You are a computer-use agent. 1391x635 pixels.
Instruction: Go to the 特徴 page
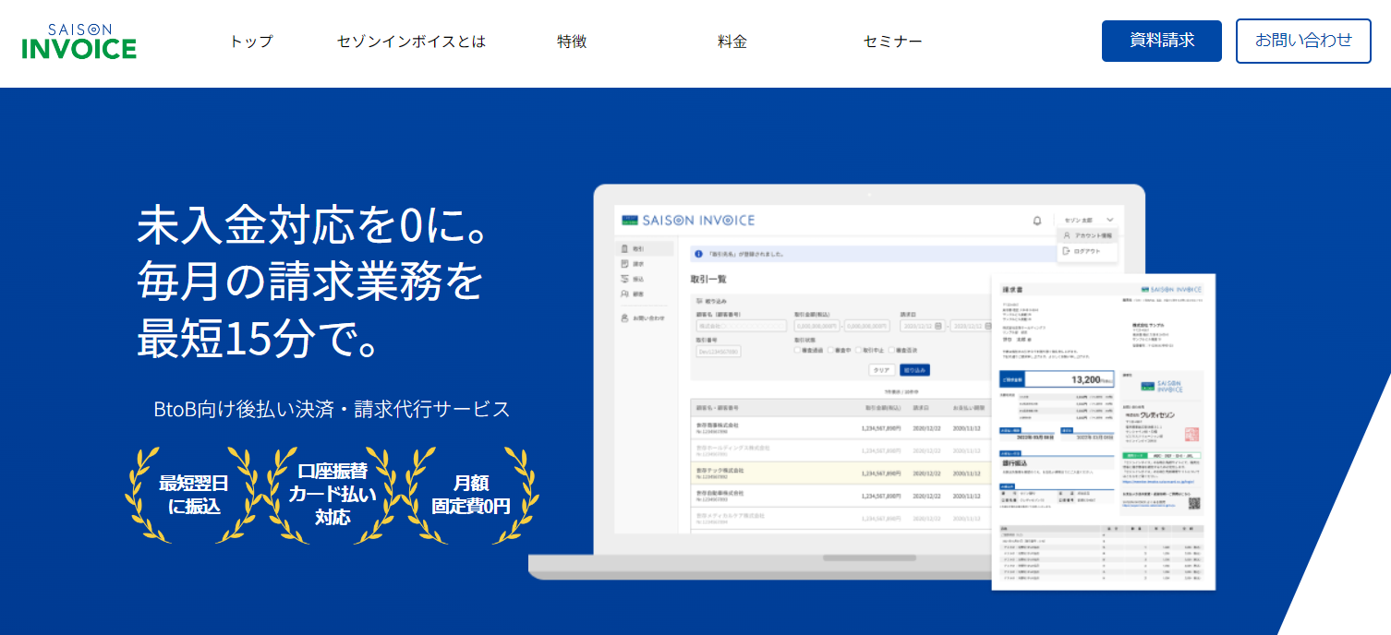572,42
